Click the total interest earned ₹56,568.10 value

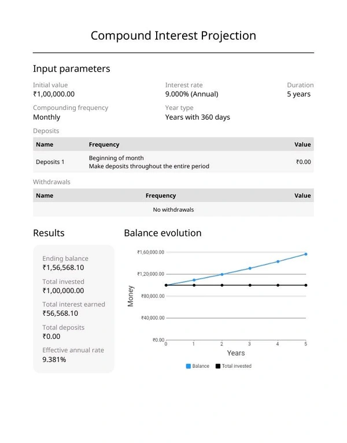point(61,313)
